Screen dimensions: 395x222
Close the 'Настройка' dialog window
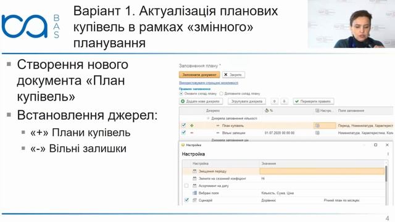[x=387, y=145]
